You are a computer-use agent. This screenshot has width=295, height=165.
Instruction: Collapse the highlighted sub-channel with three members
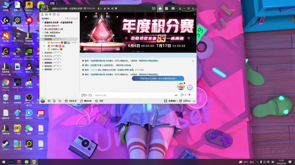pos(43,39)
